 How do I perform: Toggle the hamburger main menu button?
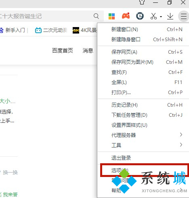click(184, 16)
